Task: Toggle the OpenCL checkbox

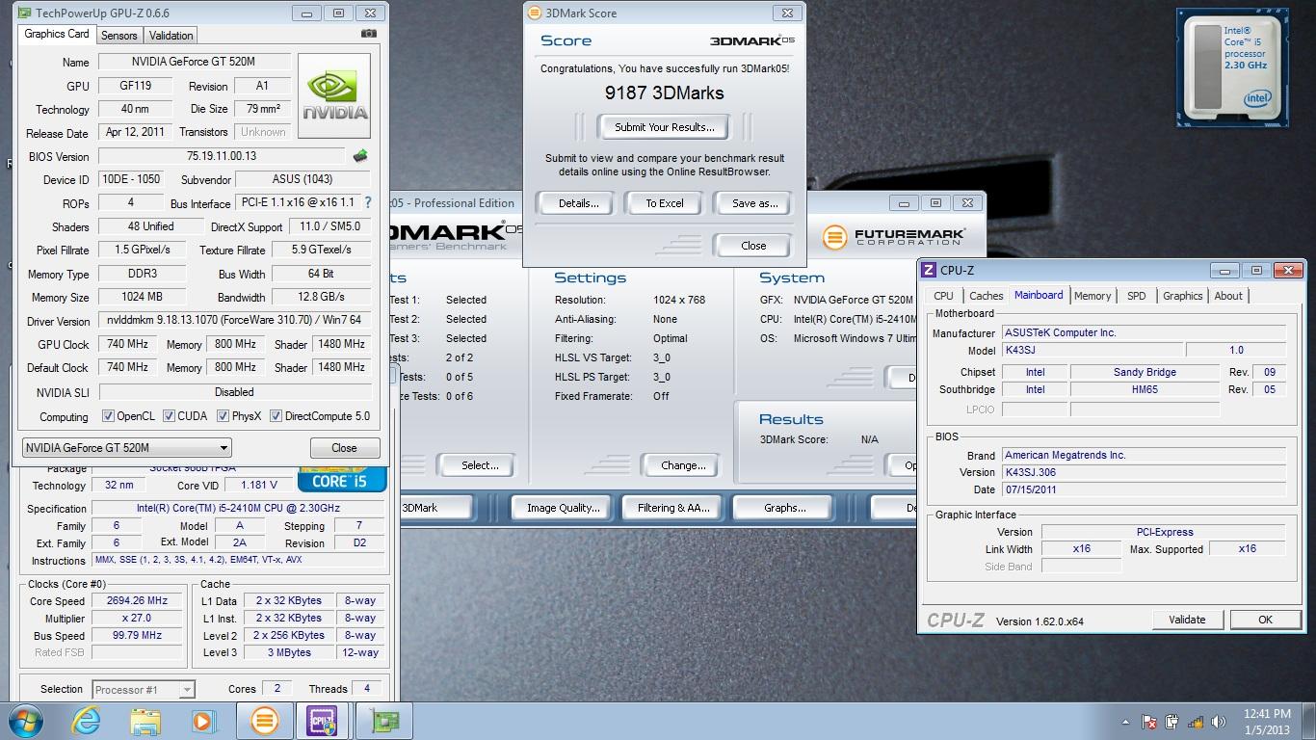Action: point(108,416)
